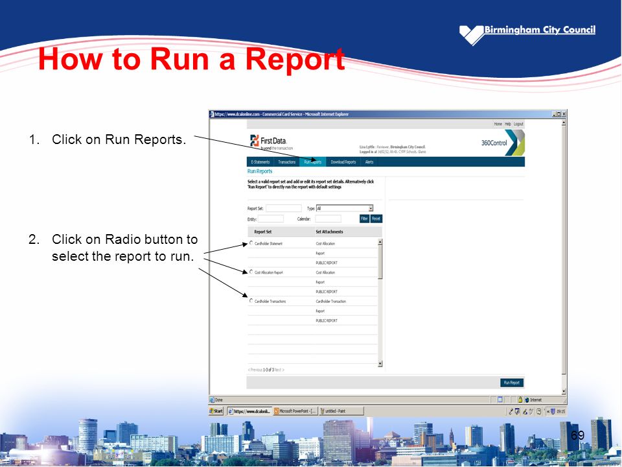Click the Help link

tap(508, 124)
